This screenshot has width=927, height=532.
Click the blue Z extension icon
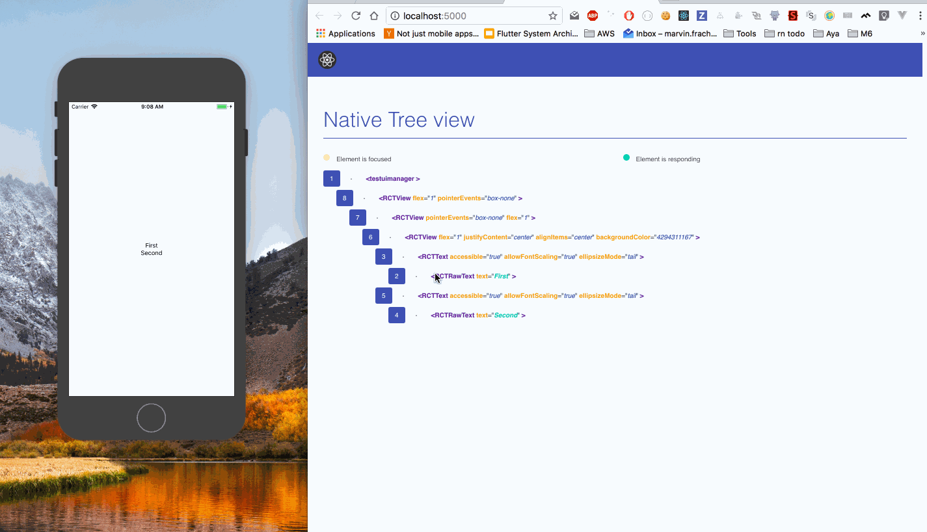702,16
